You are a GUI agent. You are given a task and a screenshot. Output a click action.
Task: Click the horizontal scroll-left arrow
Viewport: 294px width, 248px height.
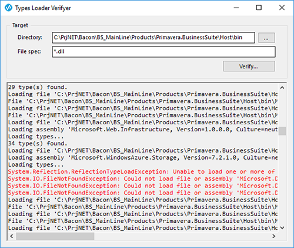12,236
